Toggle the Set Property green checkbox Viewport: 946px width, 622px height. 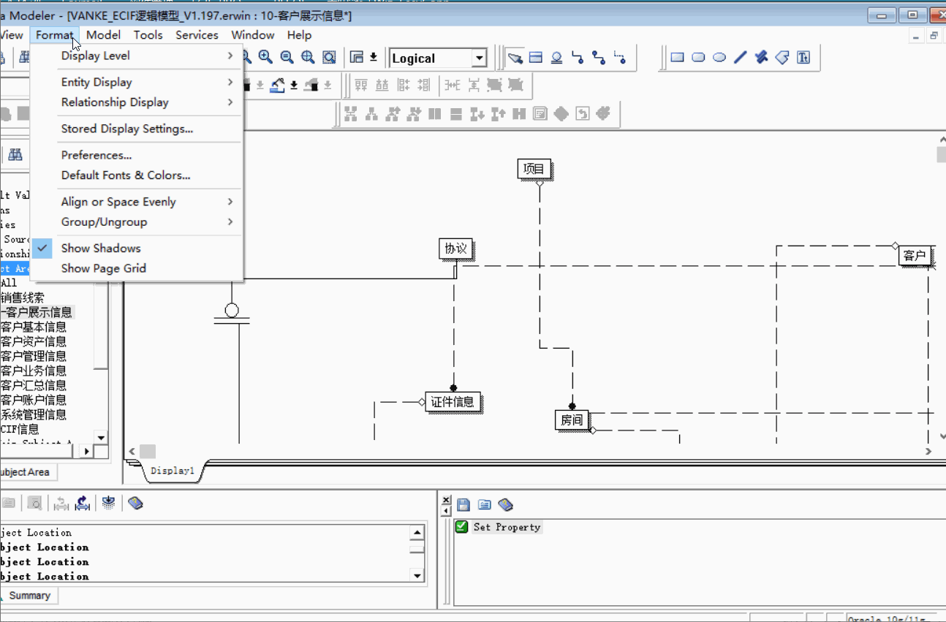461,527
